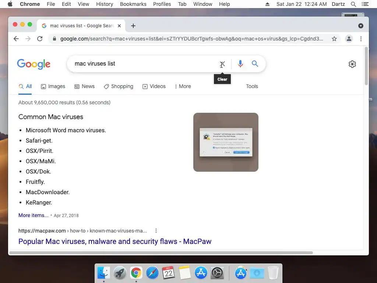Switch to Images results tab

(53, 86)
